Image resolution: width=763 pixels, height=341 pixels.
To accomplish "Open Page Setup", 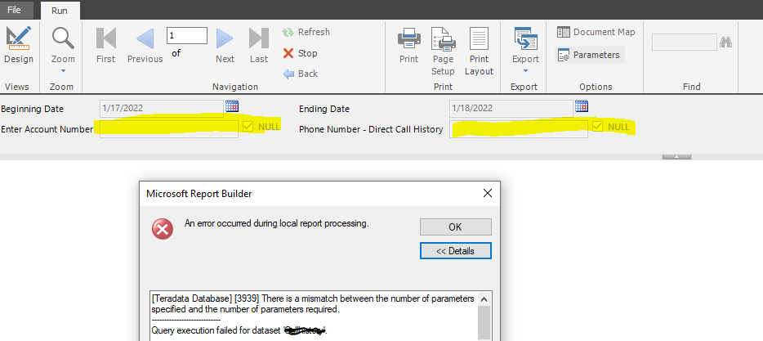I will click(443, 52).
